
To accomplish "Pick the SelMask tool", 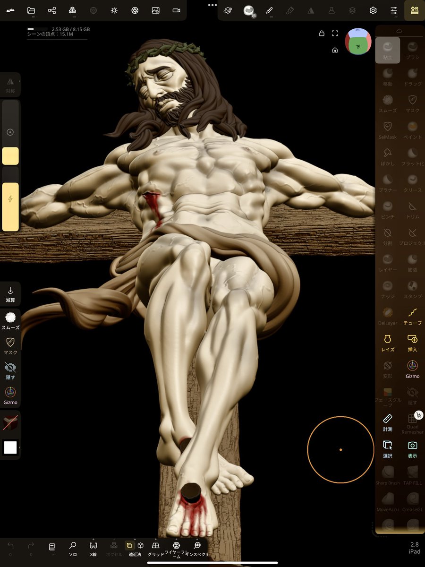I will (388, 130).
